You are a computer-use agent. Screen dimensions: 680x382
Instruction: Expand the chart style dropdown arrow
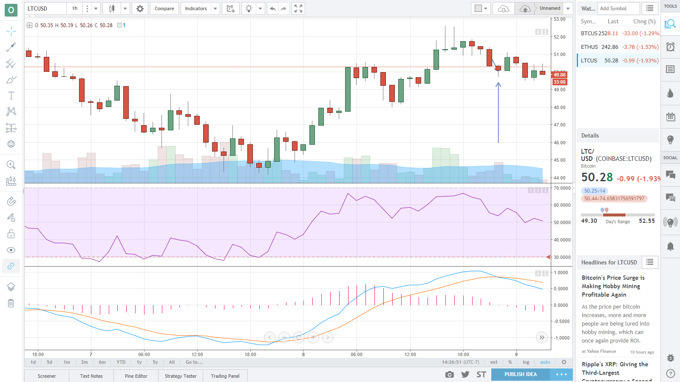(125, 8)
